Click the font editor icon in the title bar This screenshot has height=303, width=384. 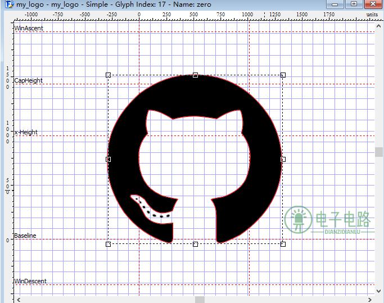click(10, 4)
